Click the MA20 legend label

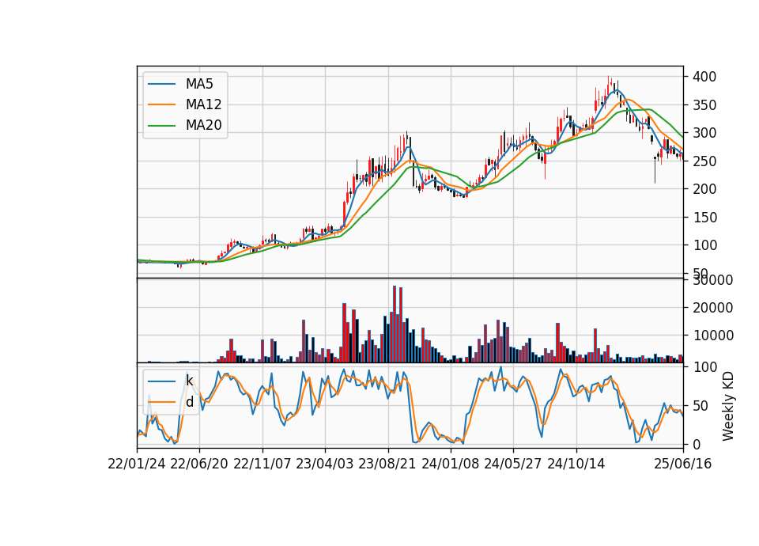(203, 125)
